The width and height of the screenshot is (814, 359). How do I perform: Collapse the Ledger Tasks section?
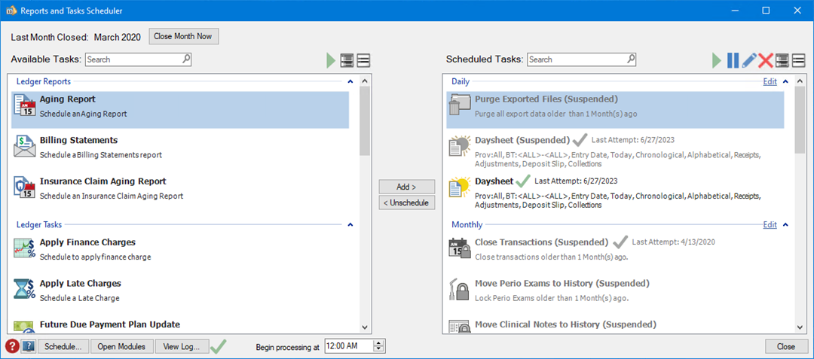click(x=350, y=224)
